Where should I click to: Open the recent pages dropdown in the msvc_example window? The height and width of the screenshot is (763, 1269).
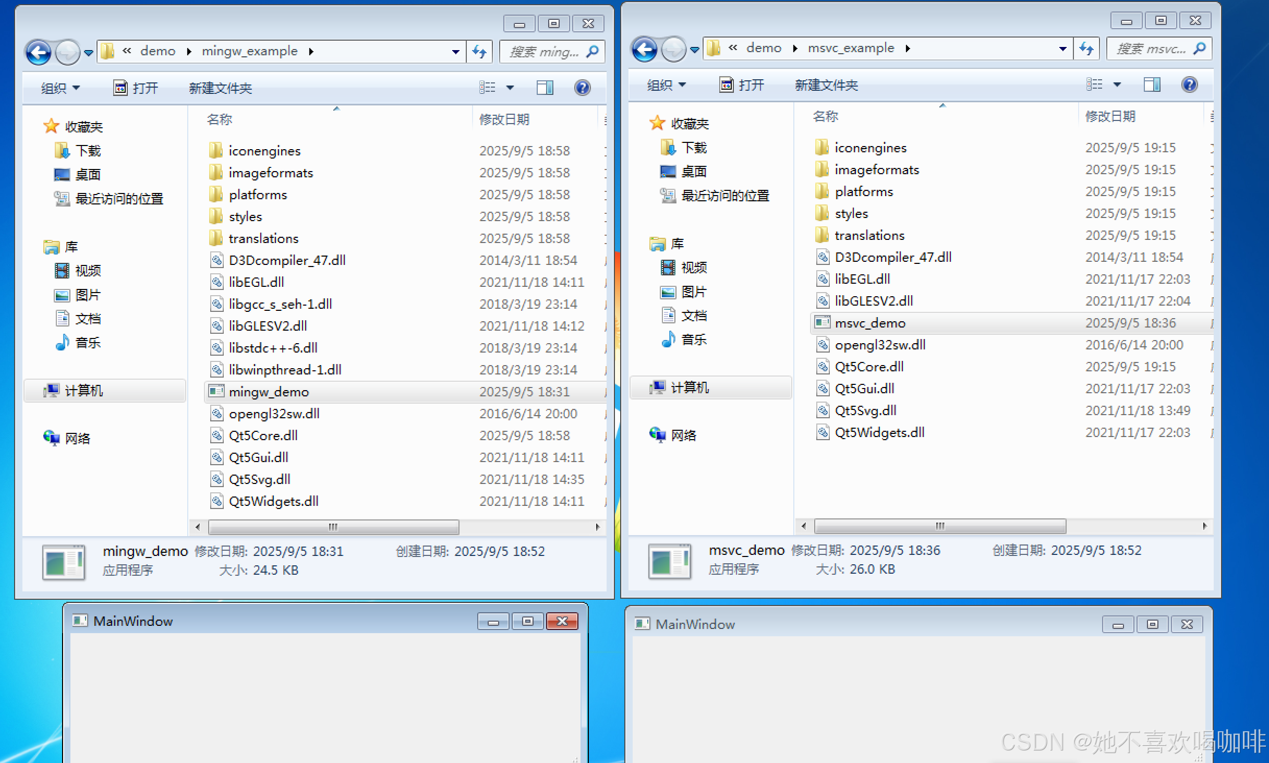pos(695,50)
